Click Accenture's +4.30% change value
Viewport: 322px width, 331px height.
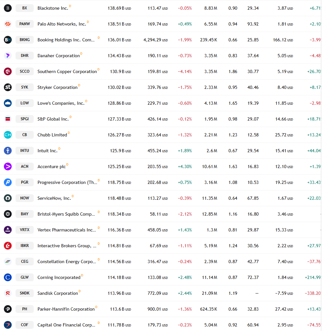coord(185,166)
